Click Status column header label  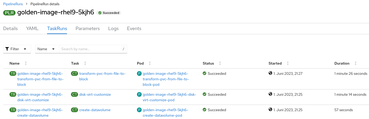208,63
